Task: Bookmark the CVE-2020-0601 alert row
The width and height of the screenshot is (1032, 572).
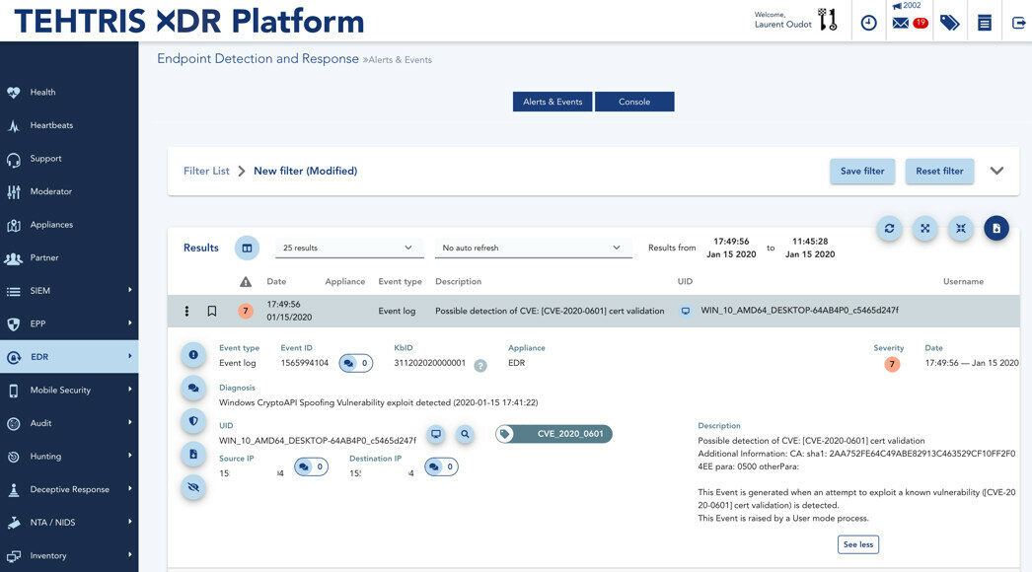Action: pyautogui.click(x=212, y=311)
